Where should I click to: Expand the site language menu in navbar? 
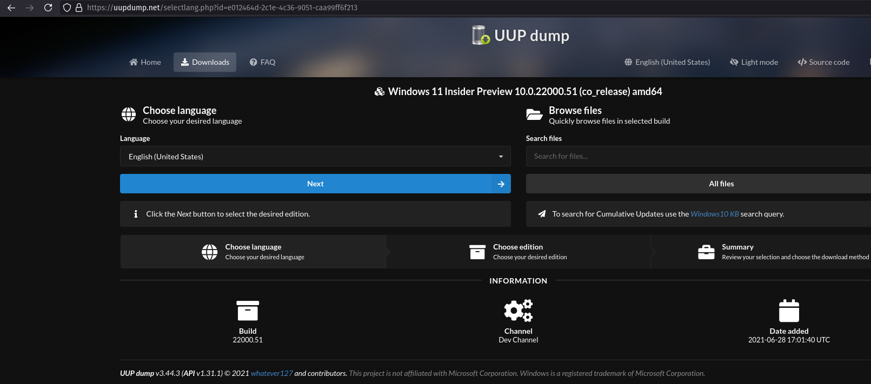[667, 62]
